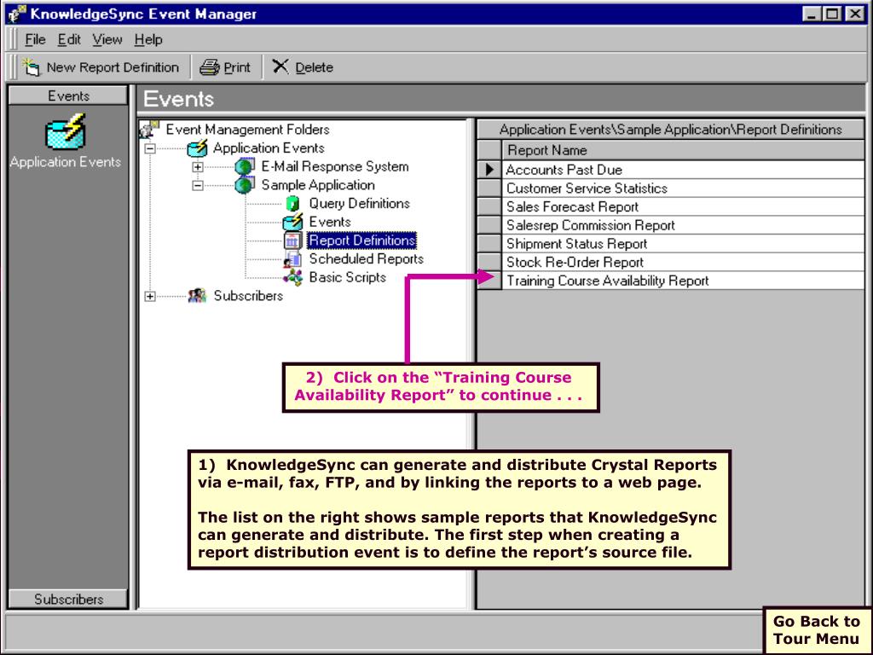
Task: Select the Events label under Sample Application
Action: 330,222
